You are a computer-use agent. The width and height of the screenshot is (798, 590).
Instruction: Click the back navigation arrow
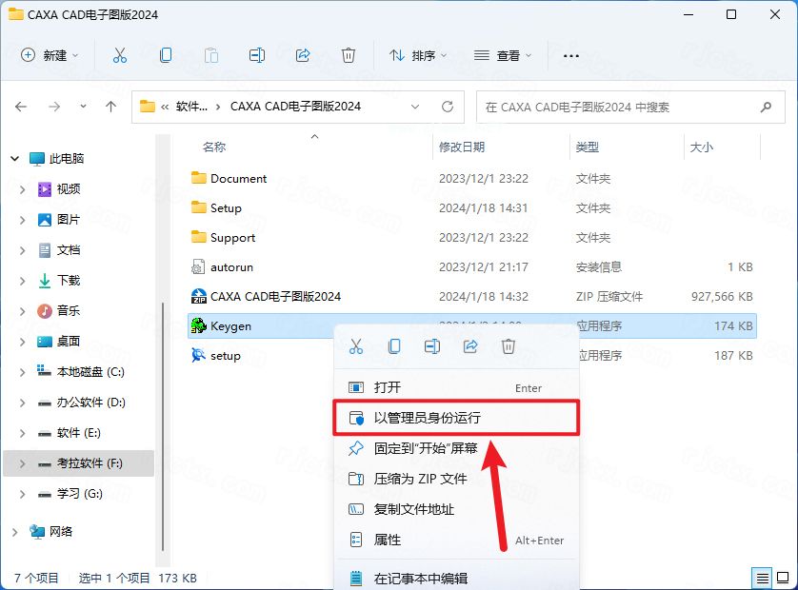[x=21, y=107]
